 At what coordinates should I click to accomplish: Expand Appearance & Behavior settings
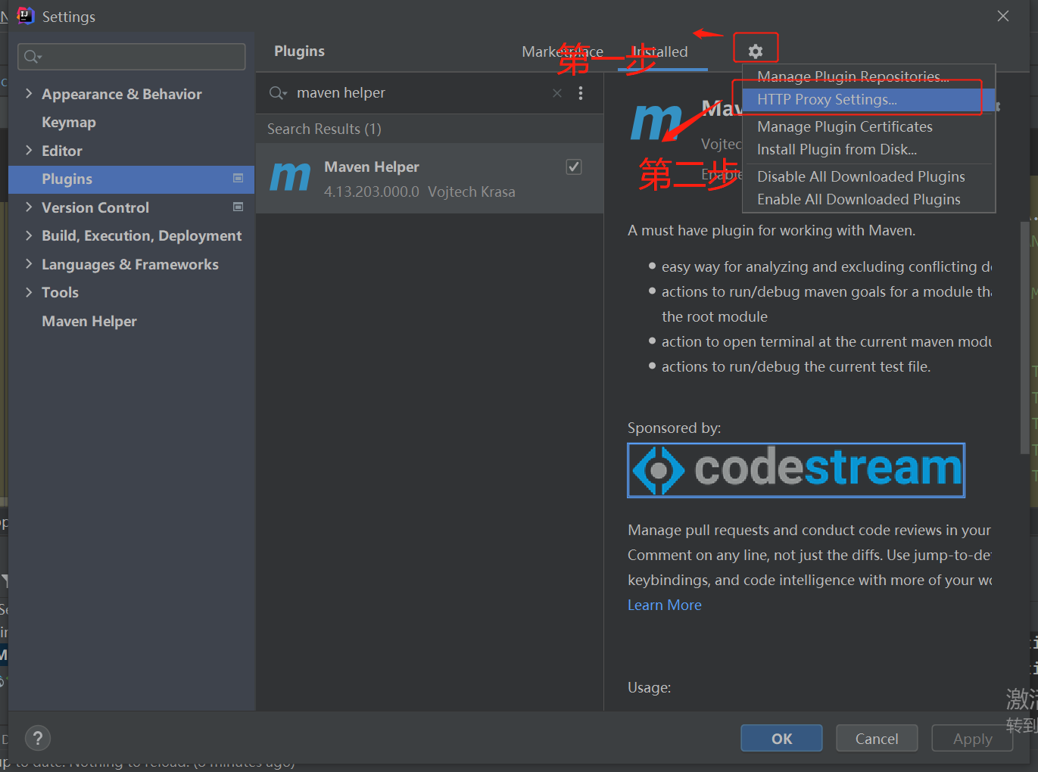tap(29, 93)
